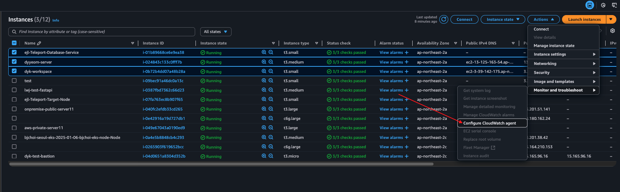
Task: Click the refresh instances icon
Action: 444,19
